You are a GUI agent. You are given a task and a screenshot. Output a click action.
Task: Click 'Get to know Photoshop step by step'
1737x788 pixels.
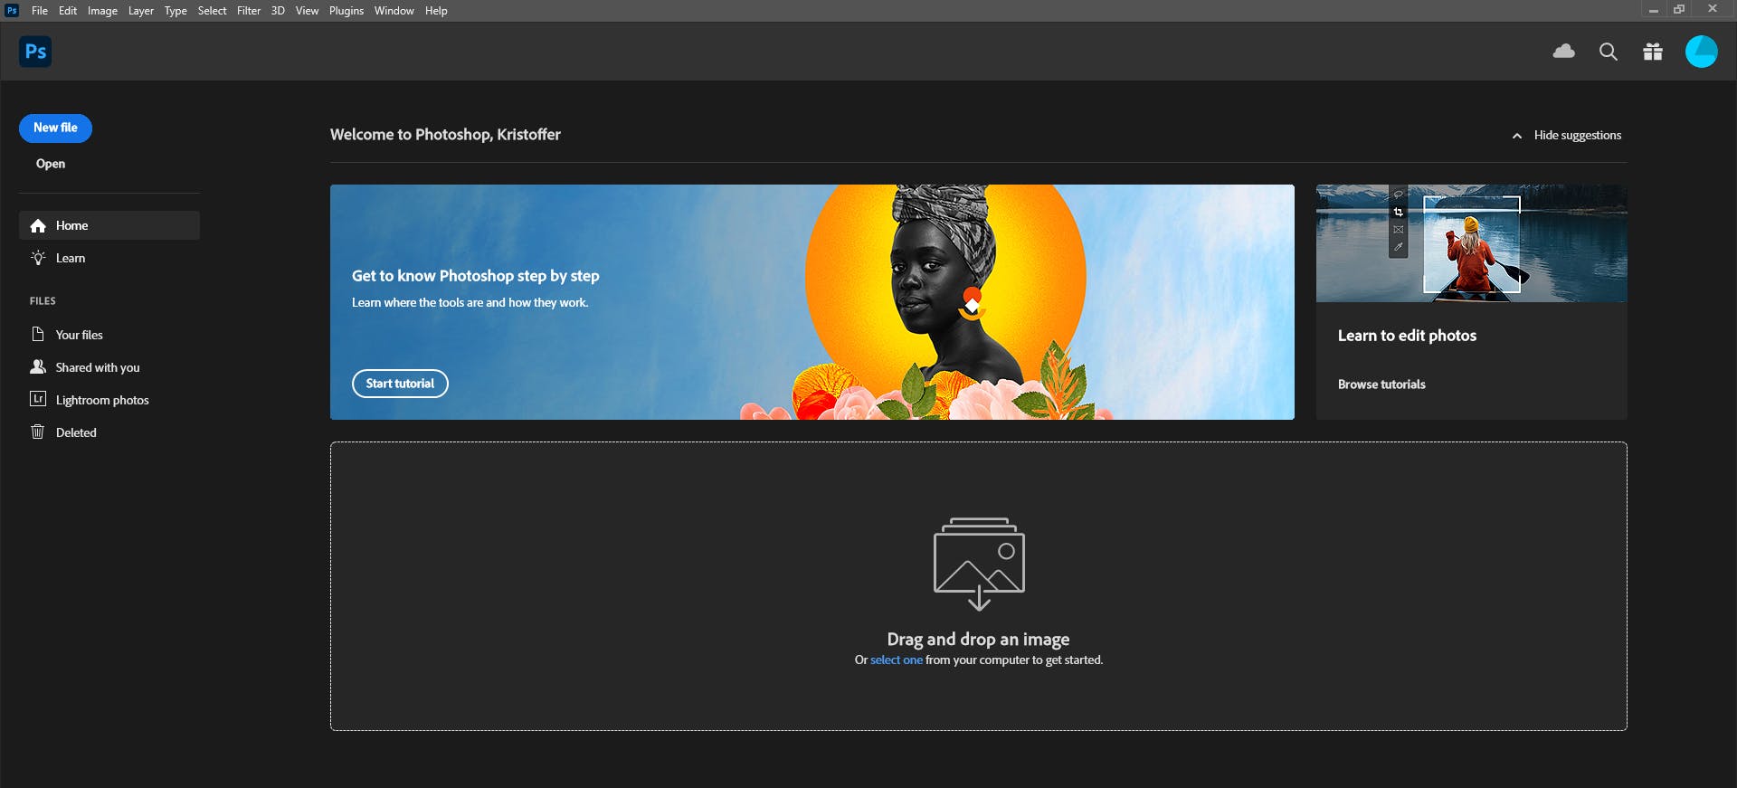coord(475,276)
